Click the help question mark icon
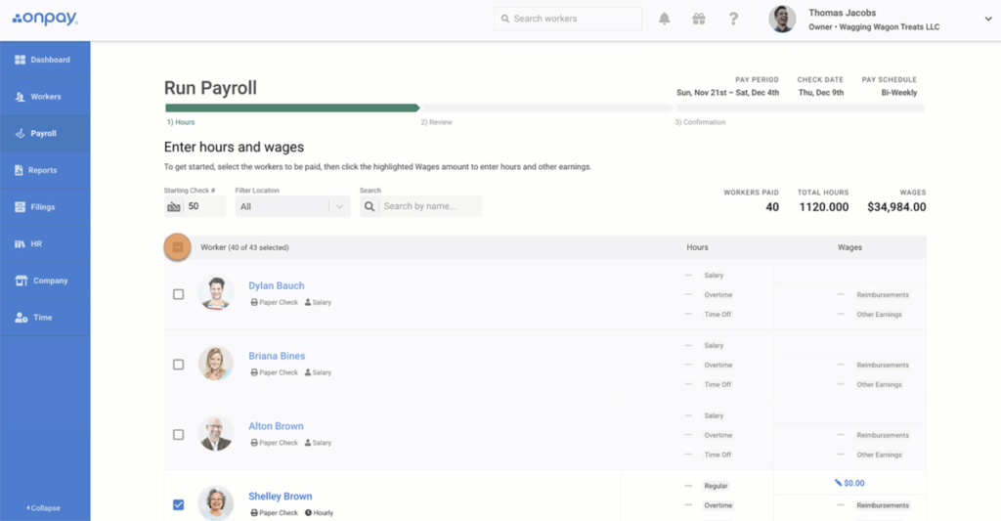 tap(733, 19)
